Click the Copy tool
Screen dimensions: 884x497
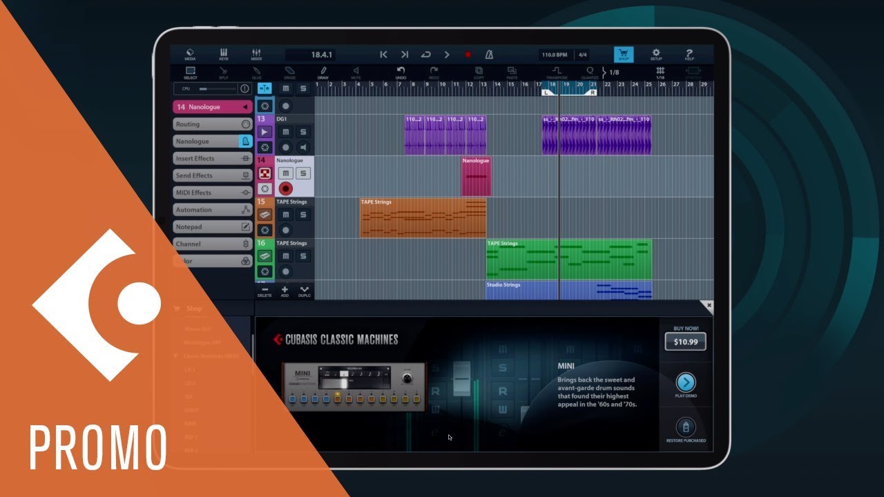pos(479,73)
